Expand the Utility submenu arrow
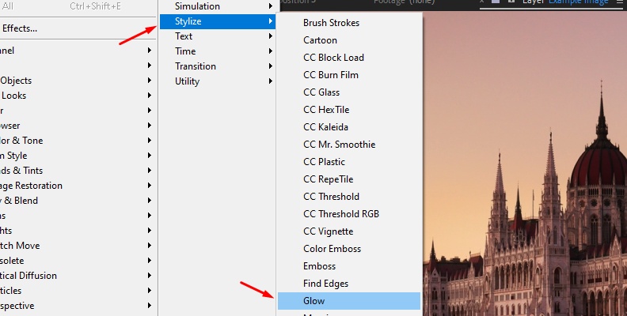The image size is (627, 316). coord(271,81)
